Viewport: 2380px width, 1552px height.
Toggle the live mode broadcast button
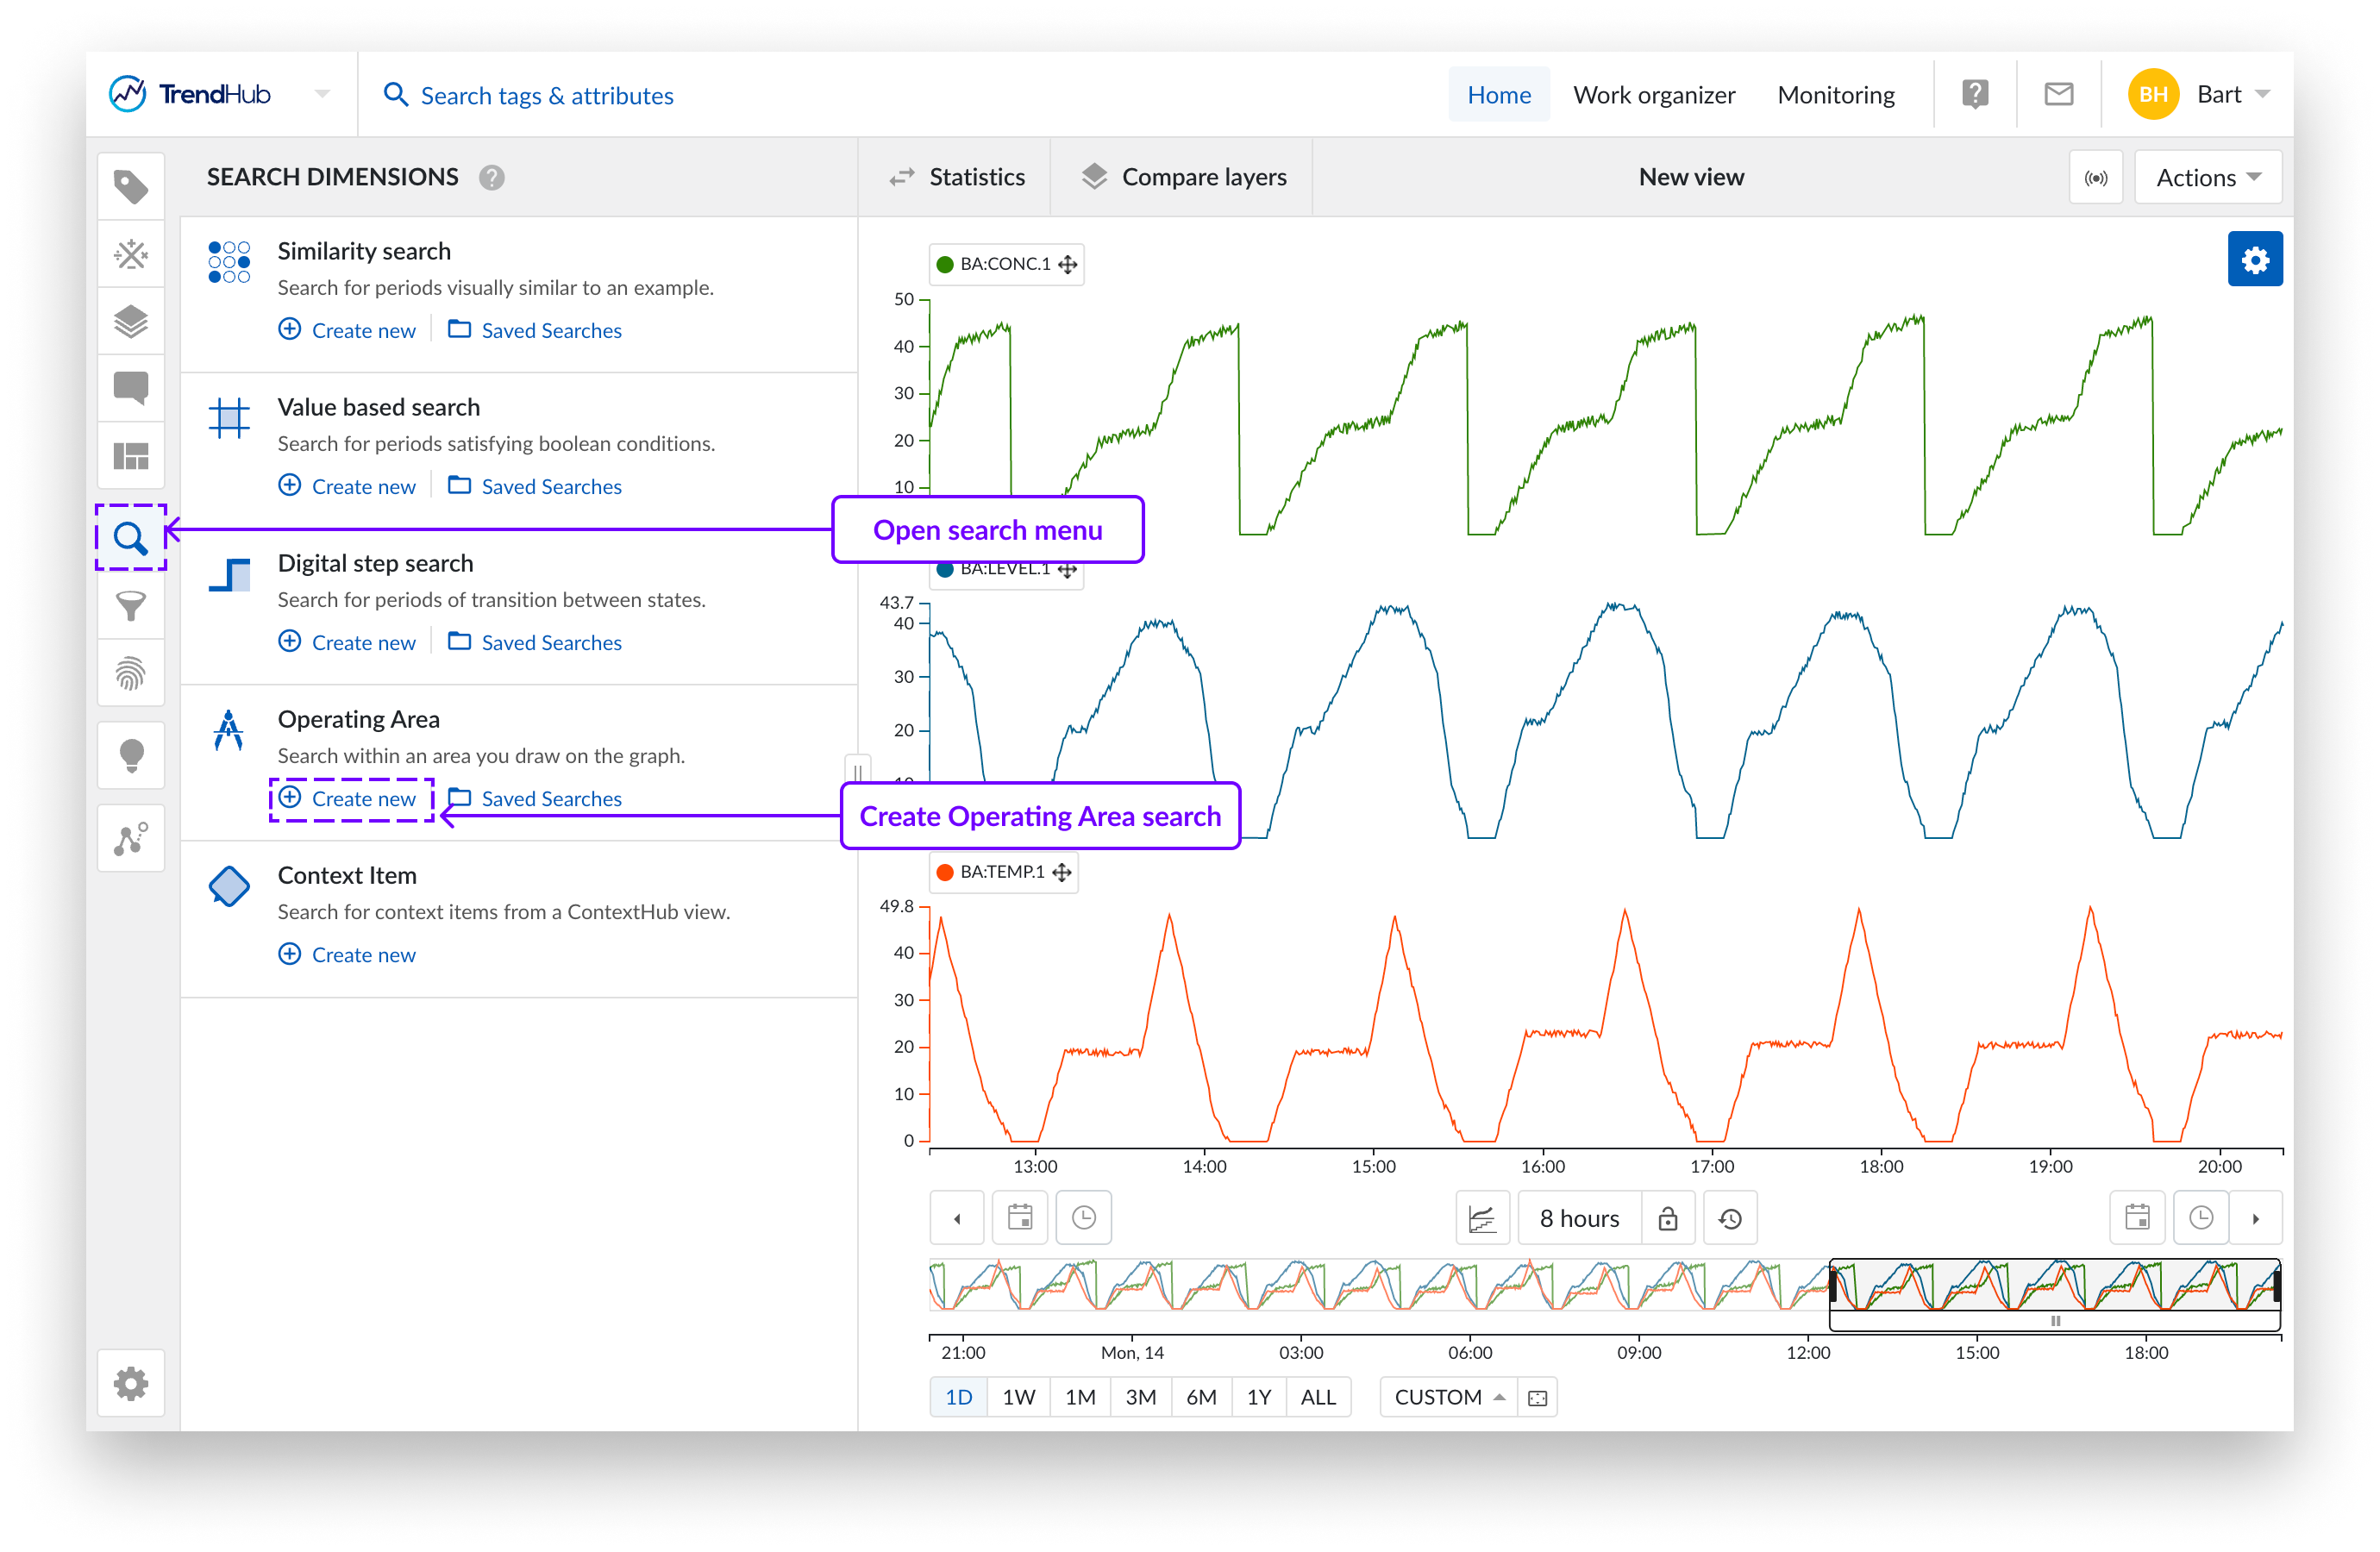pos(2095,178)
